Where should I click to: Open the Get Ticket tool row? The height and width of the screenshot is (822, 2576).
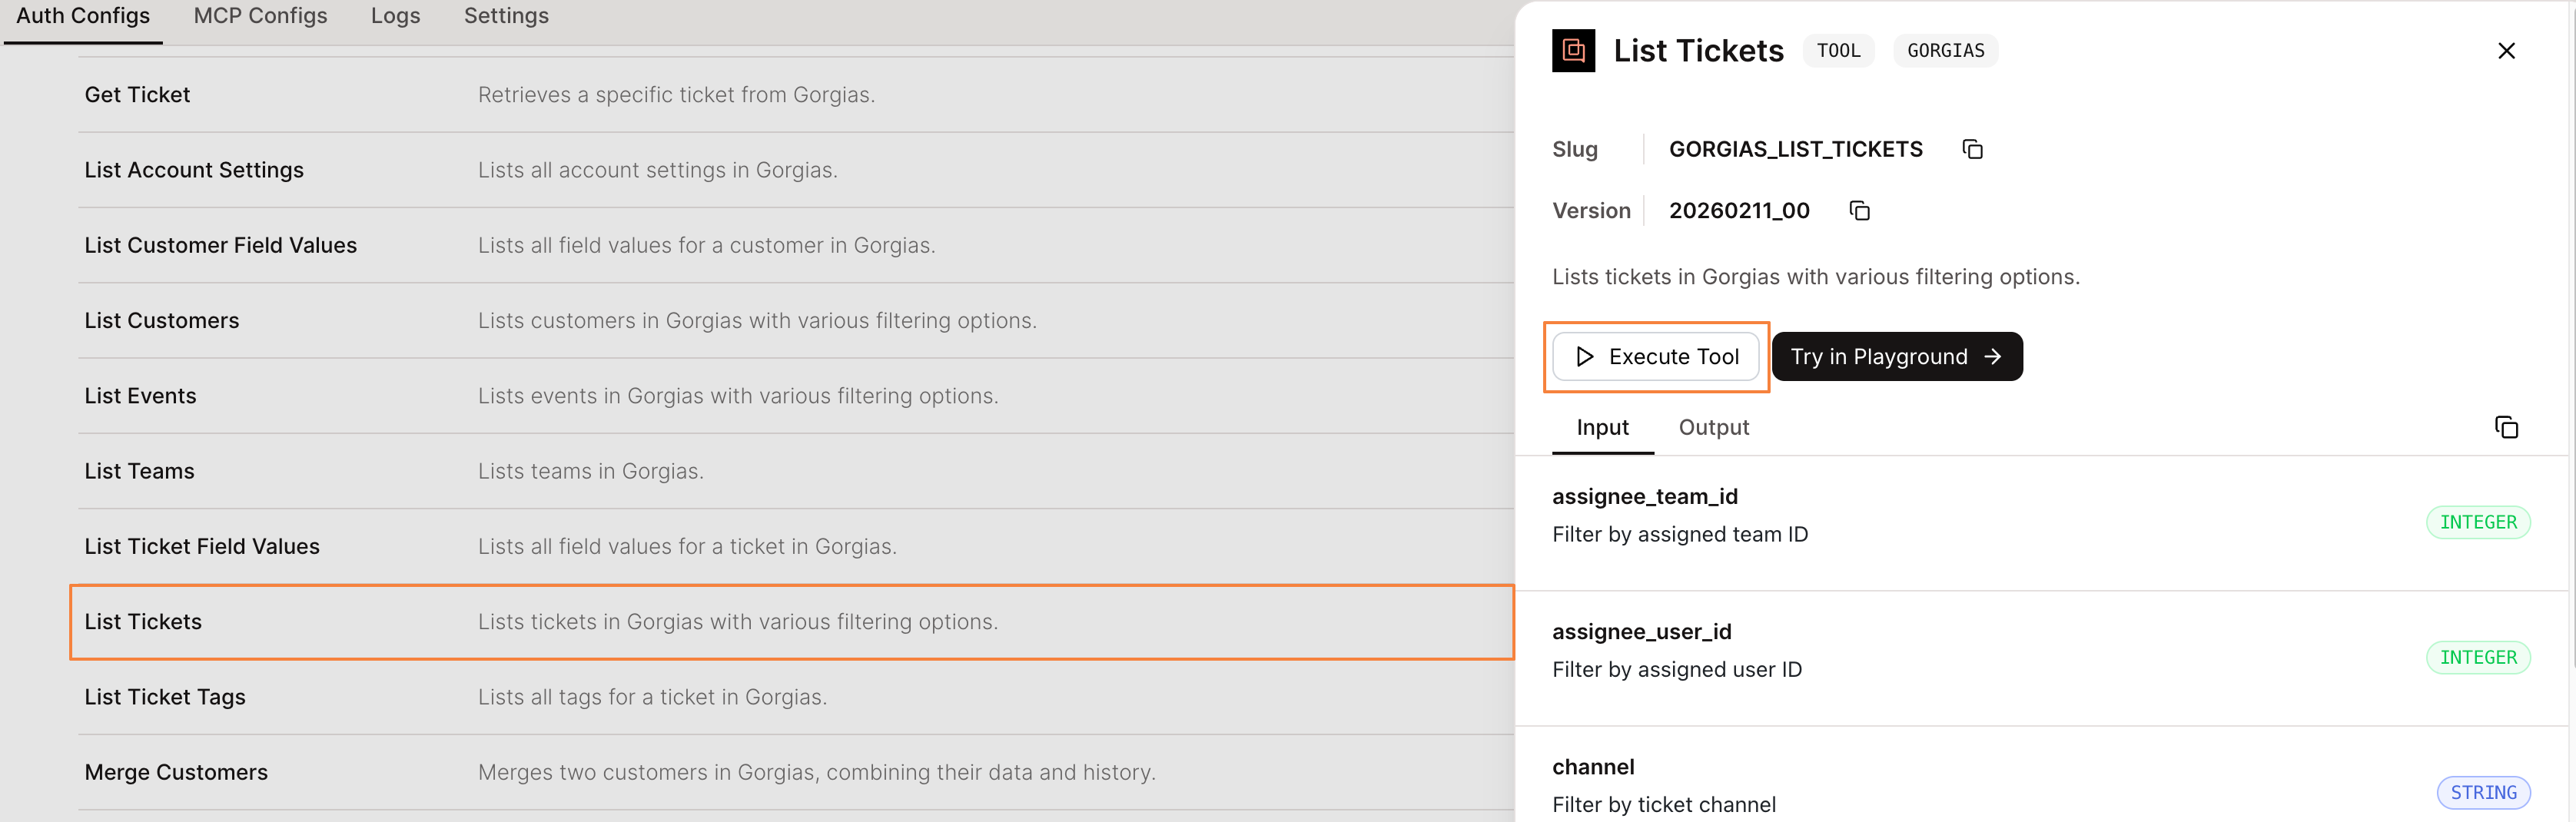tap(137, 95)
